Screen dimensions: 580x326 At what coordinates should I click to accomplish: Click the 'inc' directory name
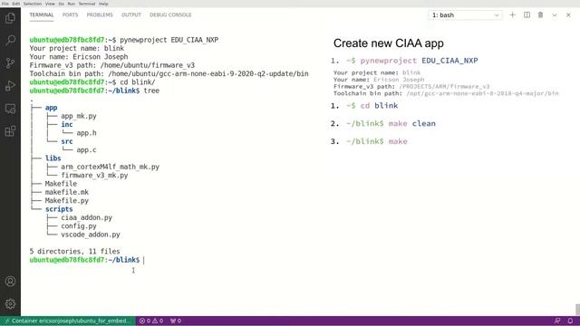[x=67, y=125]
